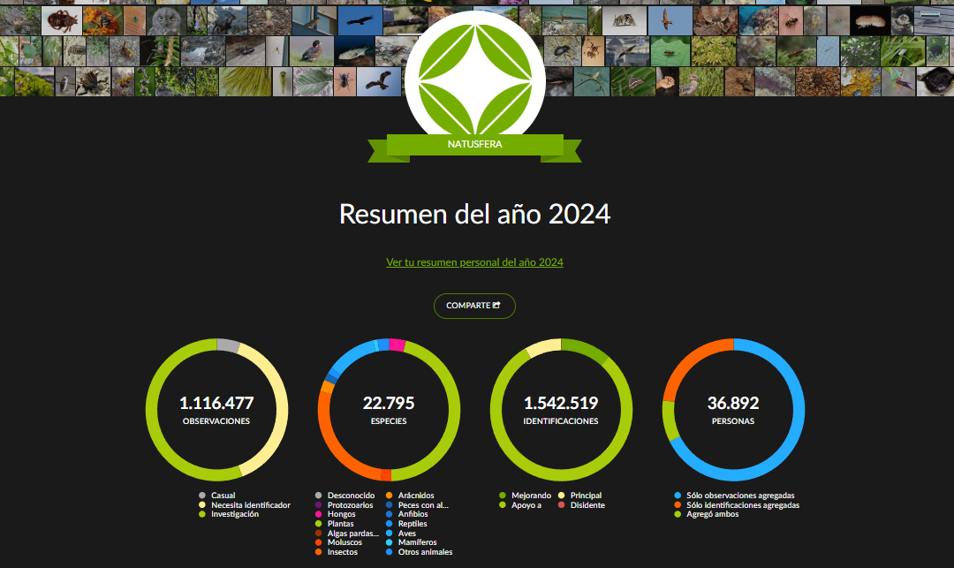This screenshot has width=954, height=568.
Task: Toggle Necesita identificador legend entry
Action: [x=250, y=505]
